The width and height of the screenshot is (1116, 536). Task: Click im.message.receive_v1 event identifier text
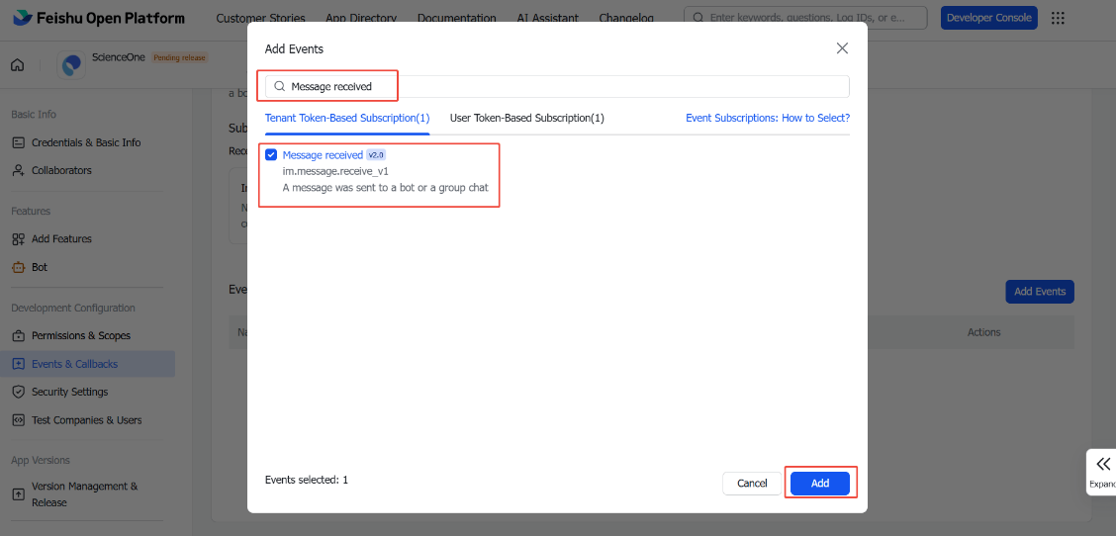[335, 171]
